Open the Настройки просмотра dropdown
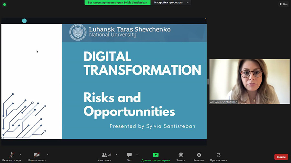Image resolution: width=291 pixels, height=163 pixels. coord(171,3)
